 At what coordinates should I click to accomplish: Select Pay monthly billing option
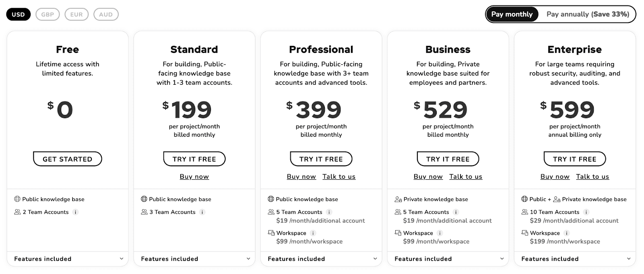[x=512, y=14]
